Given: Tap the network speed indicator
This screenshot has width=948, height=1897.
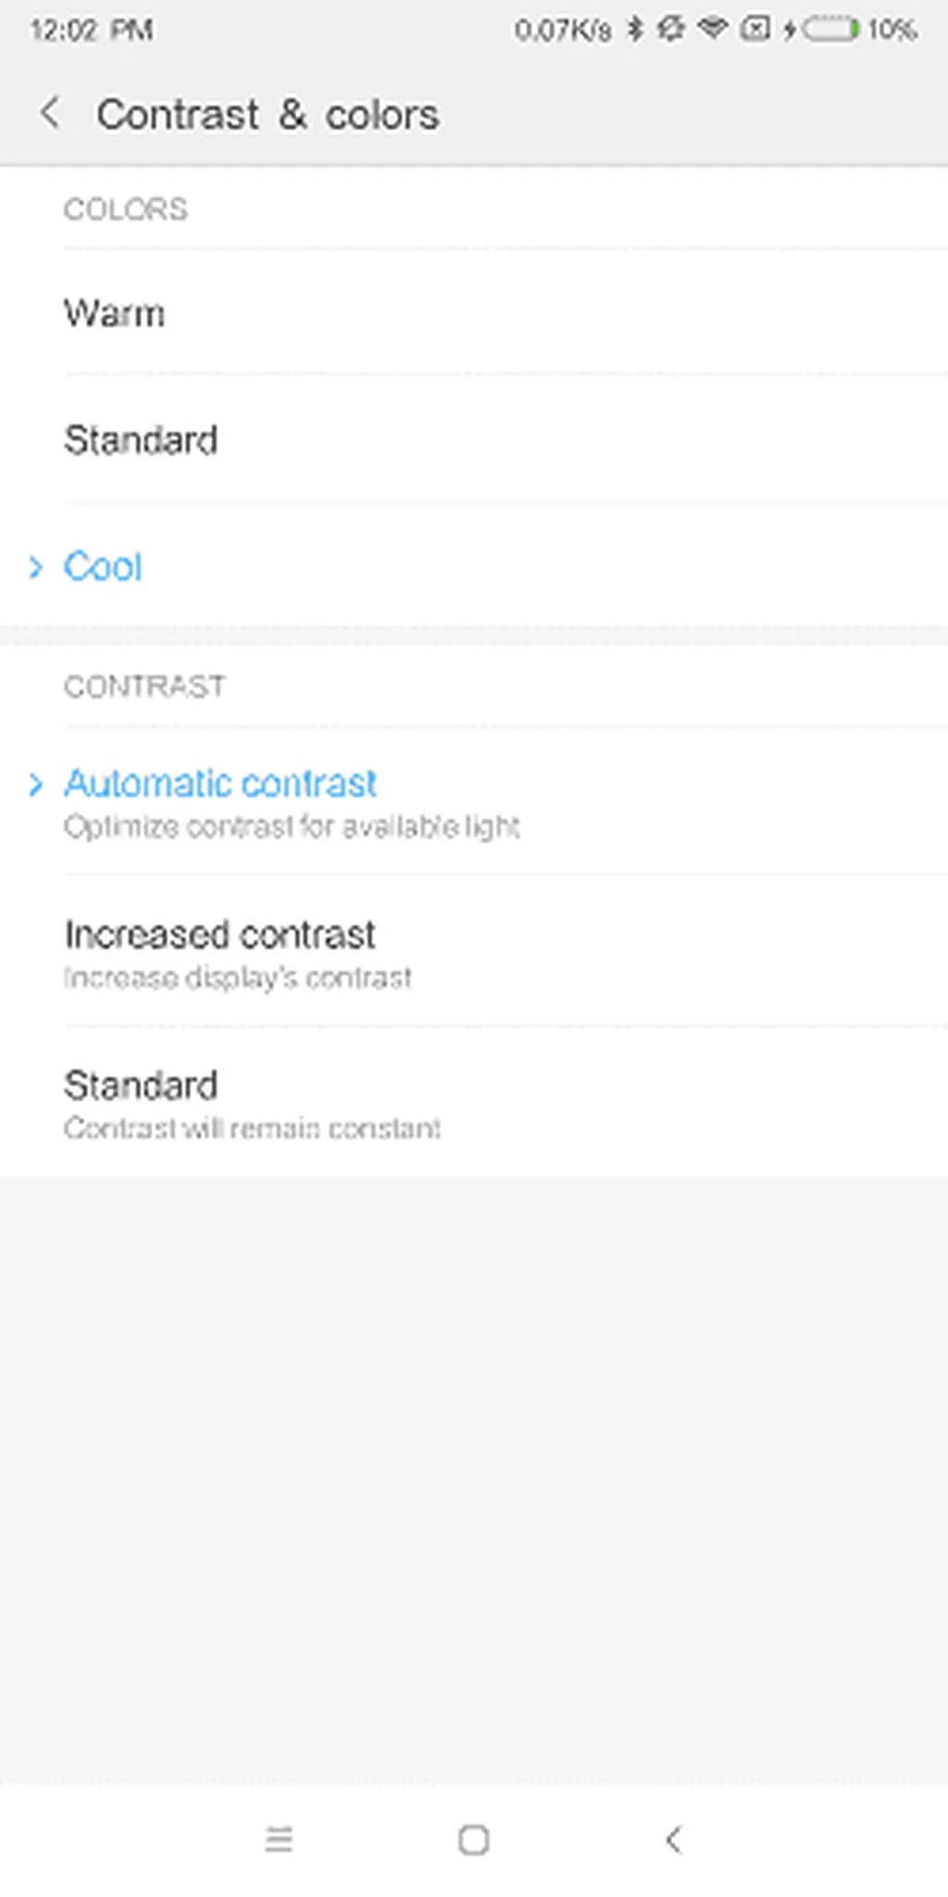Looking at the screenshot, I should tap(562, 31).
